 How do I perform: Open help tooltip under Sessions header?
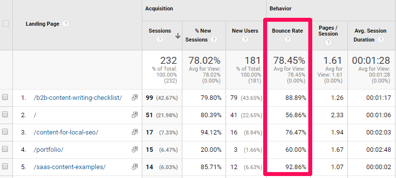tap(160, 40)
